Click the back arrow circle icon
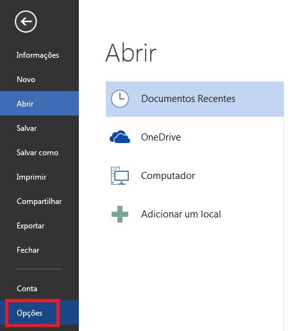The image size is (295, 331). pyautogui.click(x=26, y=22)
